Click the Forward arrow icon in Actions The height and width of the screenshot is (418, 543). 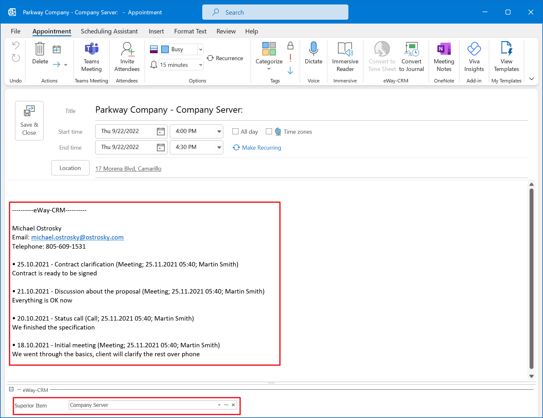[56, 65]
